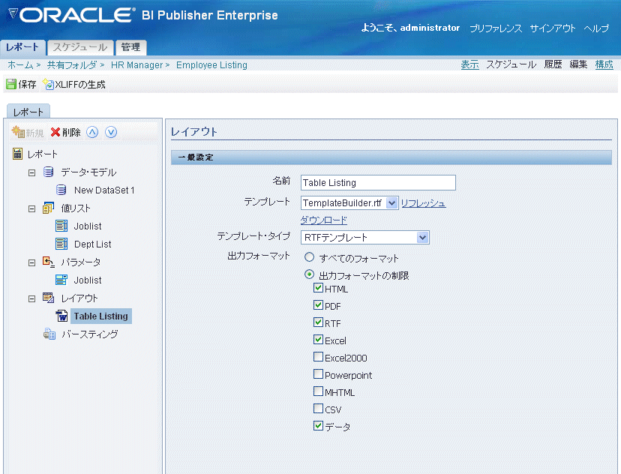Viewport: 621px width, 474px height.
Task: Click the XLIFFの生成 icon
Action: pos(48,84)
